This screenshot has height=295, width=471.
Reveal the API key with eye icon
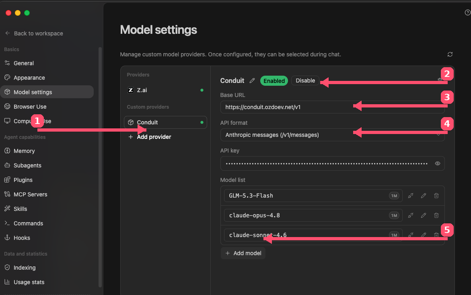(438, 163)
